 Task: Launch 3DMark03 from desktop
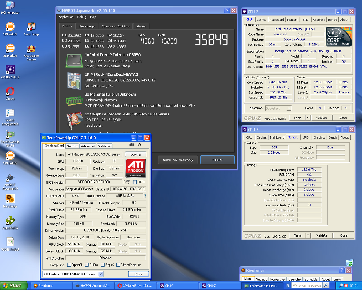point(10,29)
